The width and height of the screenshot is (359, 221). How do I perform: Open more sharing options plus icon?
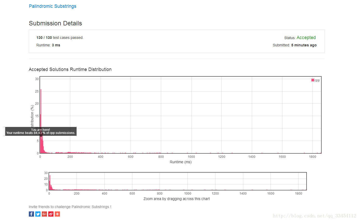[57, 214]
